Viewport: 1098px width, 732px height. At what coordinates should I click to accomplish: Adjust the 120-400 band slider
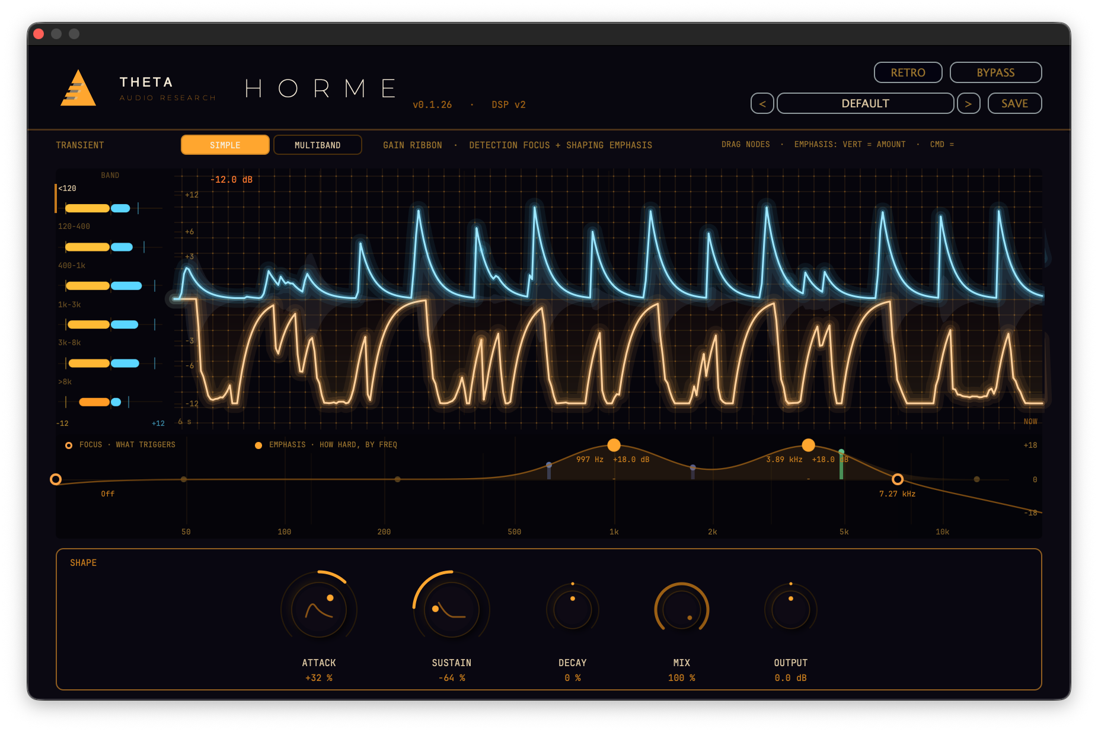tap(110, 247)
